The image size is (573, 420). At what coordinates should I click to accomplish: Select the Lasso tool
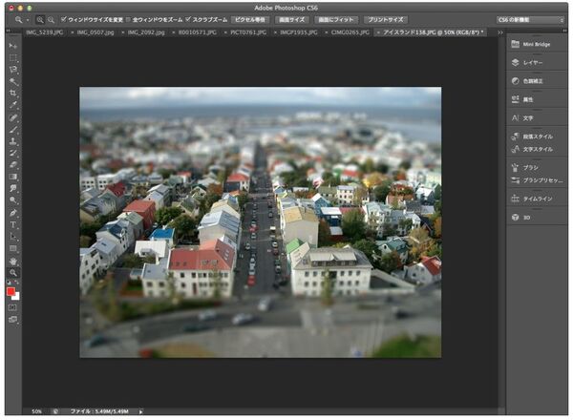(12, 70)
